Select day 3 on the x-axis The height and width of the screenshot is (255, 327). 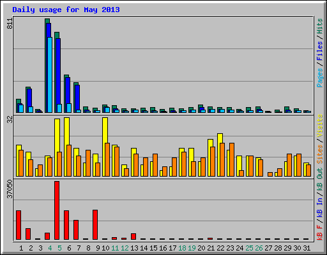coord(40,248)
